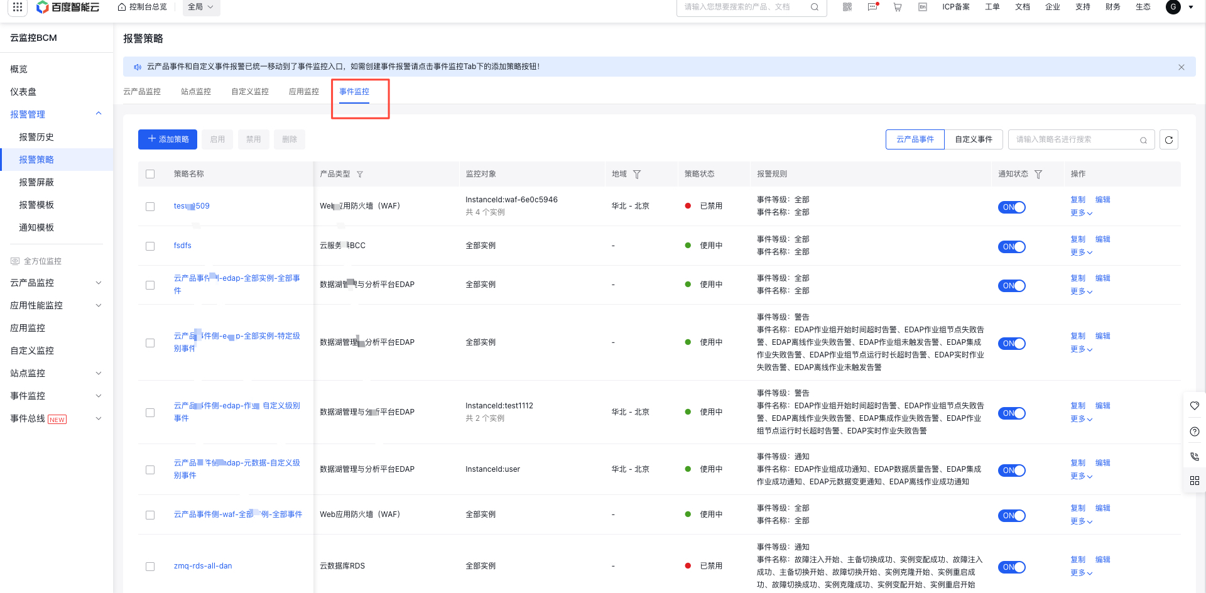Toggle notification switch for InstanceId:test1112 row
Image resolution: width=1206 pixels, height=593 pixels.
click(1012, 413)
